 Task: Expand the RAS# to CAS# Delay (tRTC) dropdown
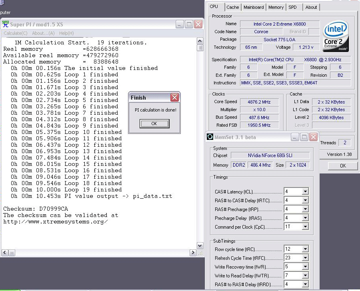(305, 200)
